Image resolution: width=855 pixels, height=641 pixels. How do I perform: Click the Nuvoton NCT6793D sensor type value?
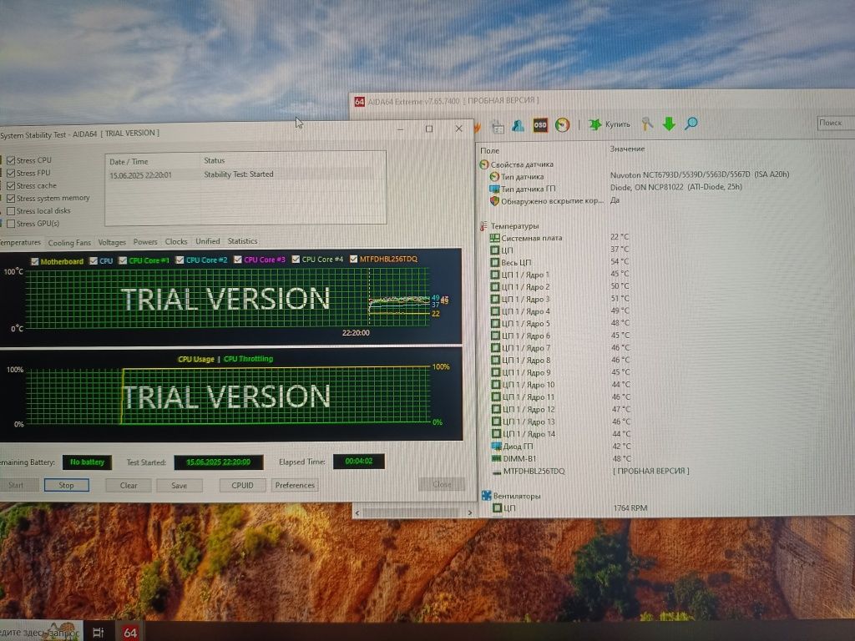[x=700, y=174]
